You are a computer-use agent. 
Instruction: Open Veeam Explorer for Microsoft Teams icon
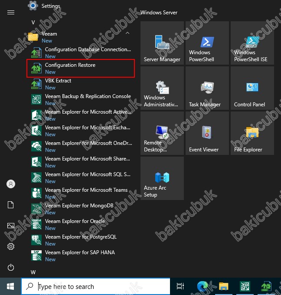coord(36,193)
